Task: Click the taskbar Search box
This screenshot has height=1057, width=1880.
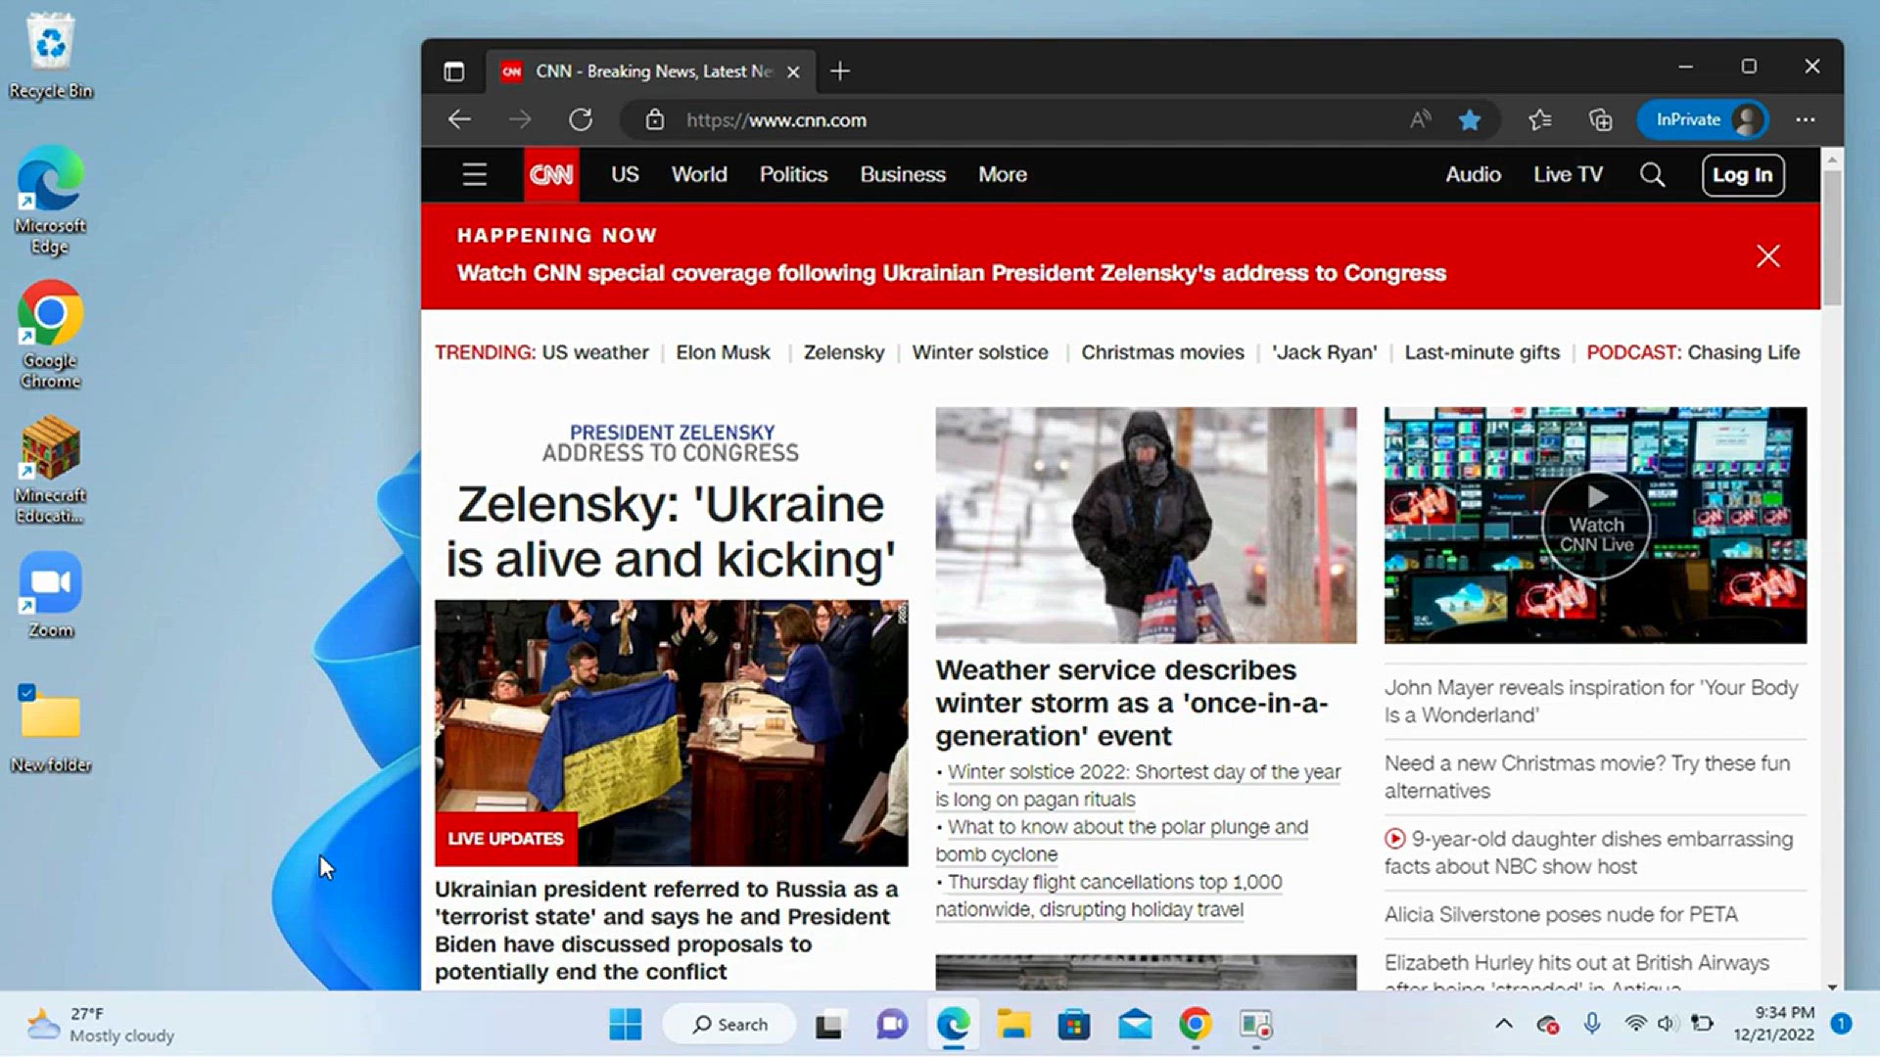Action: 729,1025
